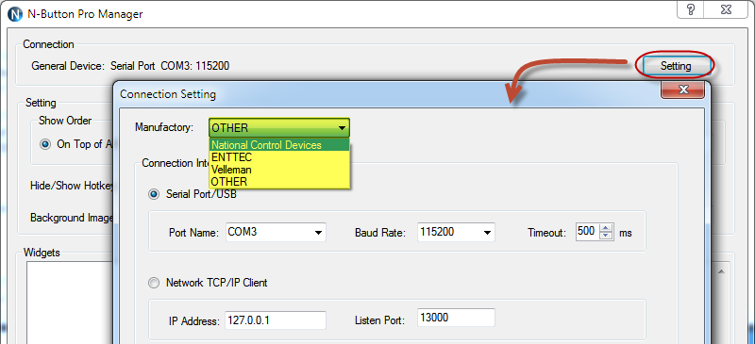
Task: Click the N-Button Pro Manager app icon
Action: [15, 14]
